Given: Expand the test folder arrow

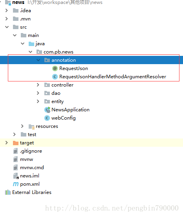Looking at the screenshot, I should pyautogui.click(x=14, y=135).
